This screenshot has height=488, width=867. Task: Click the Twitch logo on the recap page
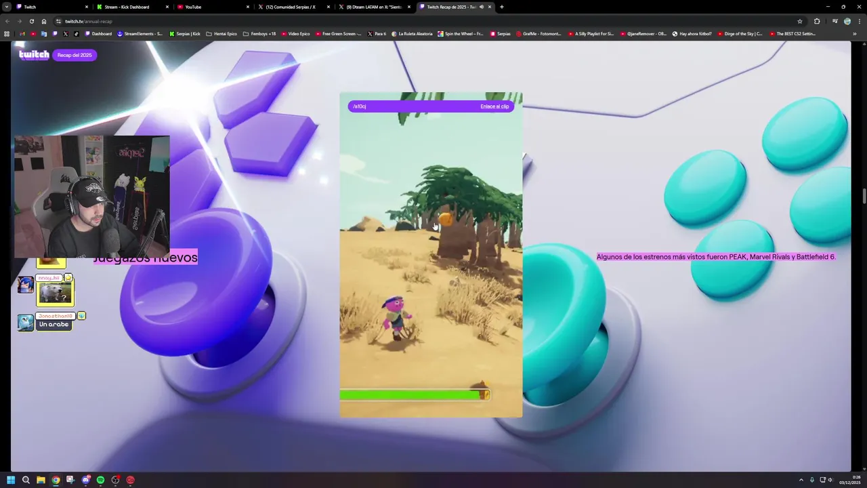(34, 55)
